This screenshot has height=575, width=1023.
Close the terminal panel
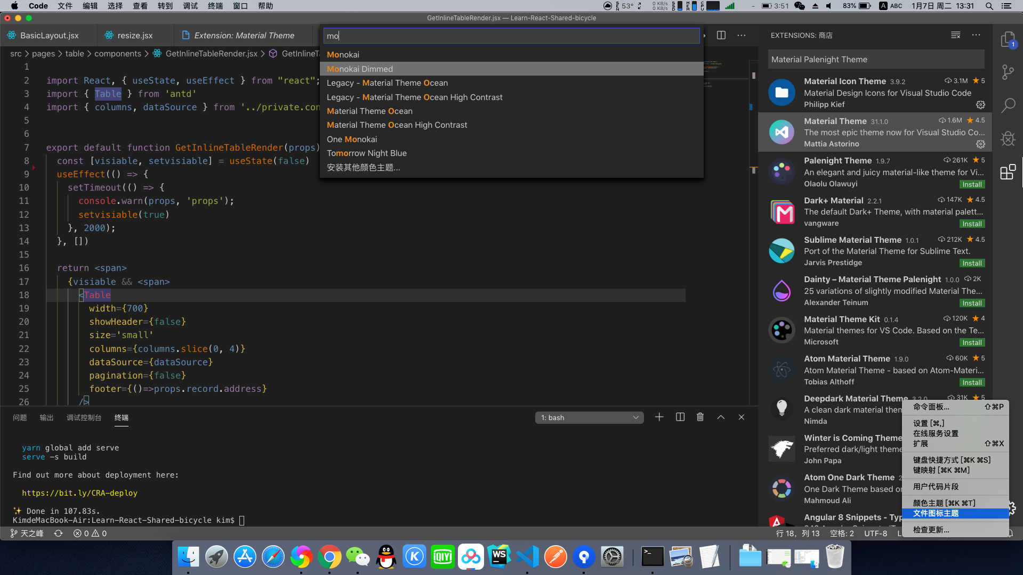pos(742,417)
